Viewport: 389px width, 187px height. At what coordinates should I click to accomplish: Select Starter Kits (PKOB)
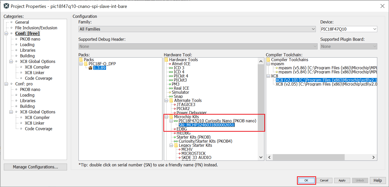(193, 137)
